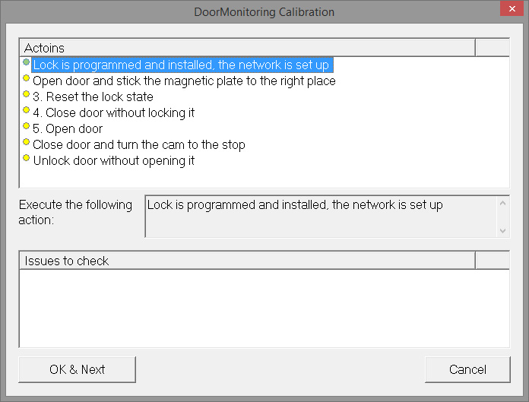
Task: Select '5. Open door' list entry
Action: [x=68, y=129]
